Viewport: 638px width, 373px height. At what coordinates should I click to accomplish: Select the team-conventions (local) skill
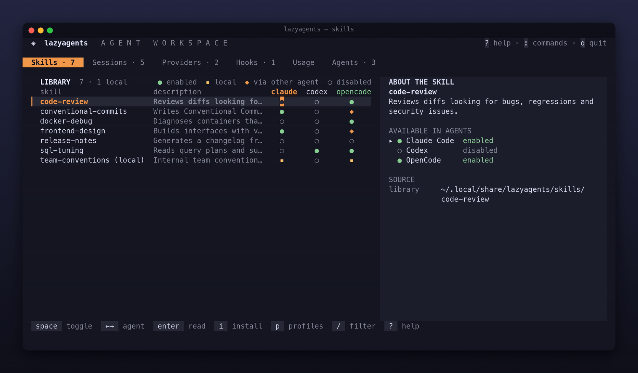201,160
